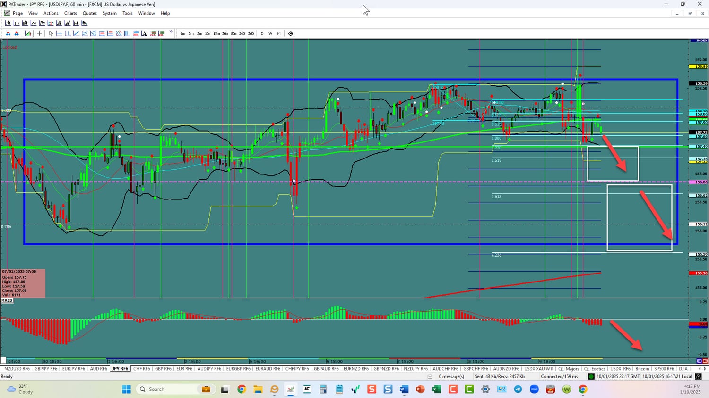Image resolution: width=709 pixels, height=398 pixels.
Task: Switch chart to 15m timeframe
Action: [216, 33]
